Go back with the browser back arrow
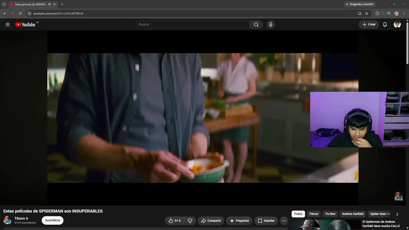This screenshot has height=230, width=409. point(5,13)
